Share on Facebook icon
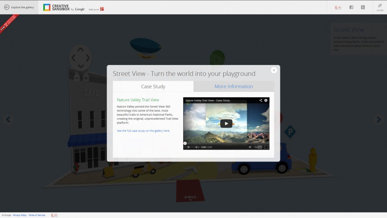Image resolution: width=387 pixels, height=218 pixels. 351,7
